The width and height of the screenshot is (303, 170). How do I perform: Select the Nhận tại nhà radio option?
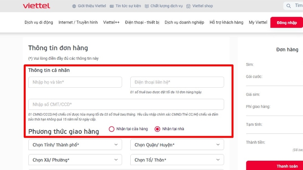click(158, 129)
